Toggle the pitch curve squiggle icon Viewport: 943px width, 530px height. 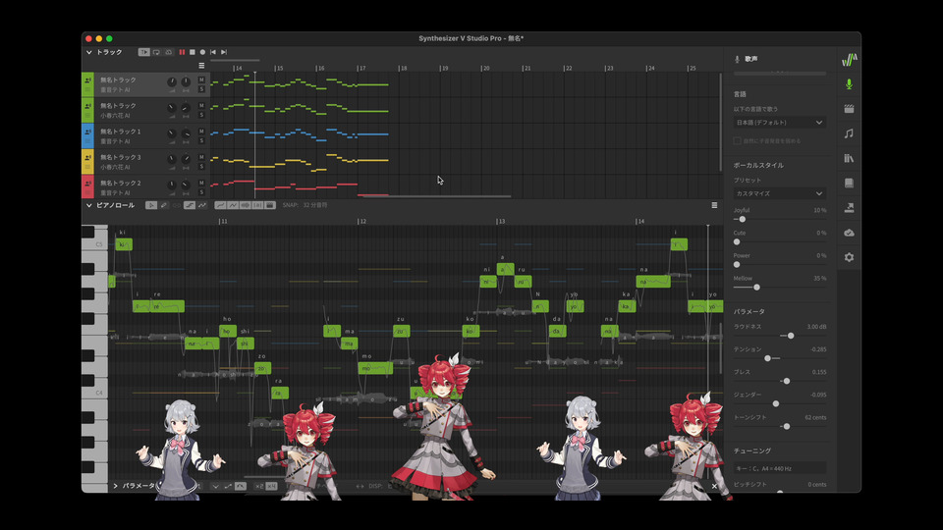202,205
